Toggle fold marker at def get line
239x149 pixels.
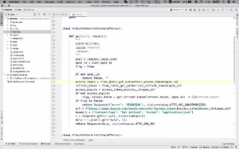pos(62,36)
